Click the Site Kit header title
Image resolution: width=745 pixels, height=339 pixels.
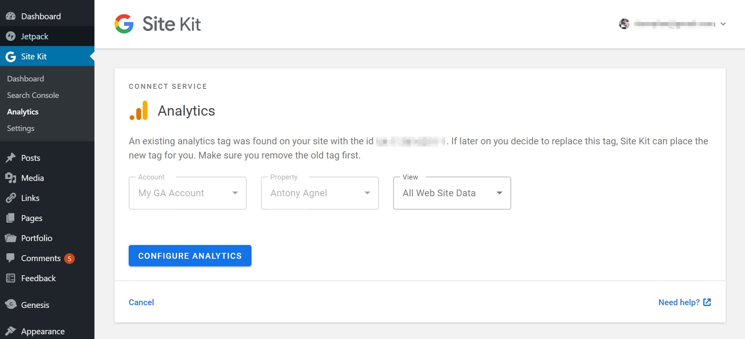172,24
